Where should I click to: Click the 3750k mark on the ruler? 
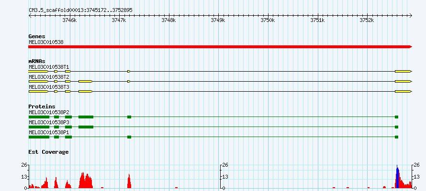(268, 21)
